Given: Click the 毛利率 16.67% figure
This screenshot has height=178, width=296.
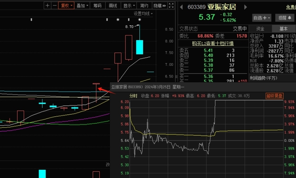Looking at the screenshot, I should [276, 56].
